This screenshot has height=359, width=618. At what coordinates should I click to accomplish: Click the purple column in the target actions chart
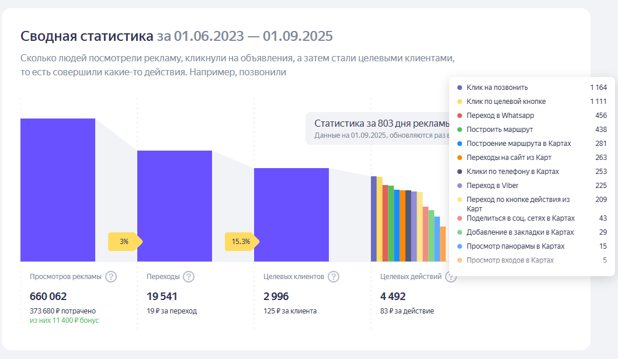374,219
